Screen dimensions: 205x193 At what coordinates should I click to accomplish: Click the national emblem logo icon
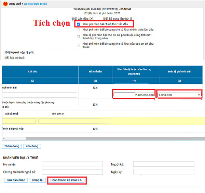pyautogui.click(x=5, y=4)
